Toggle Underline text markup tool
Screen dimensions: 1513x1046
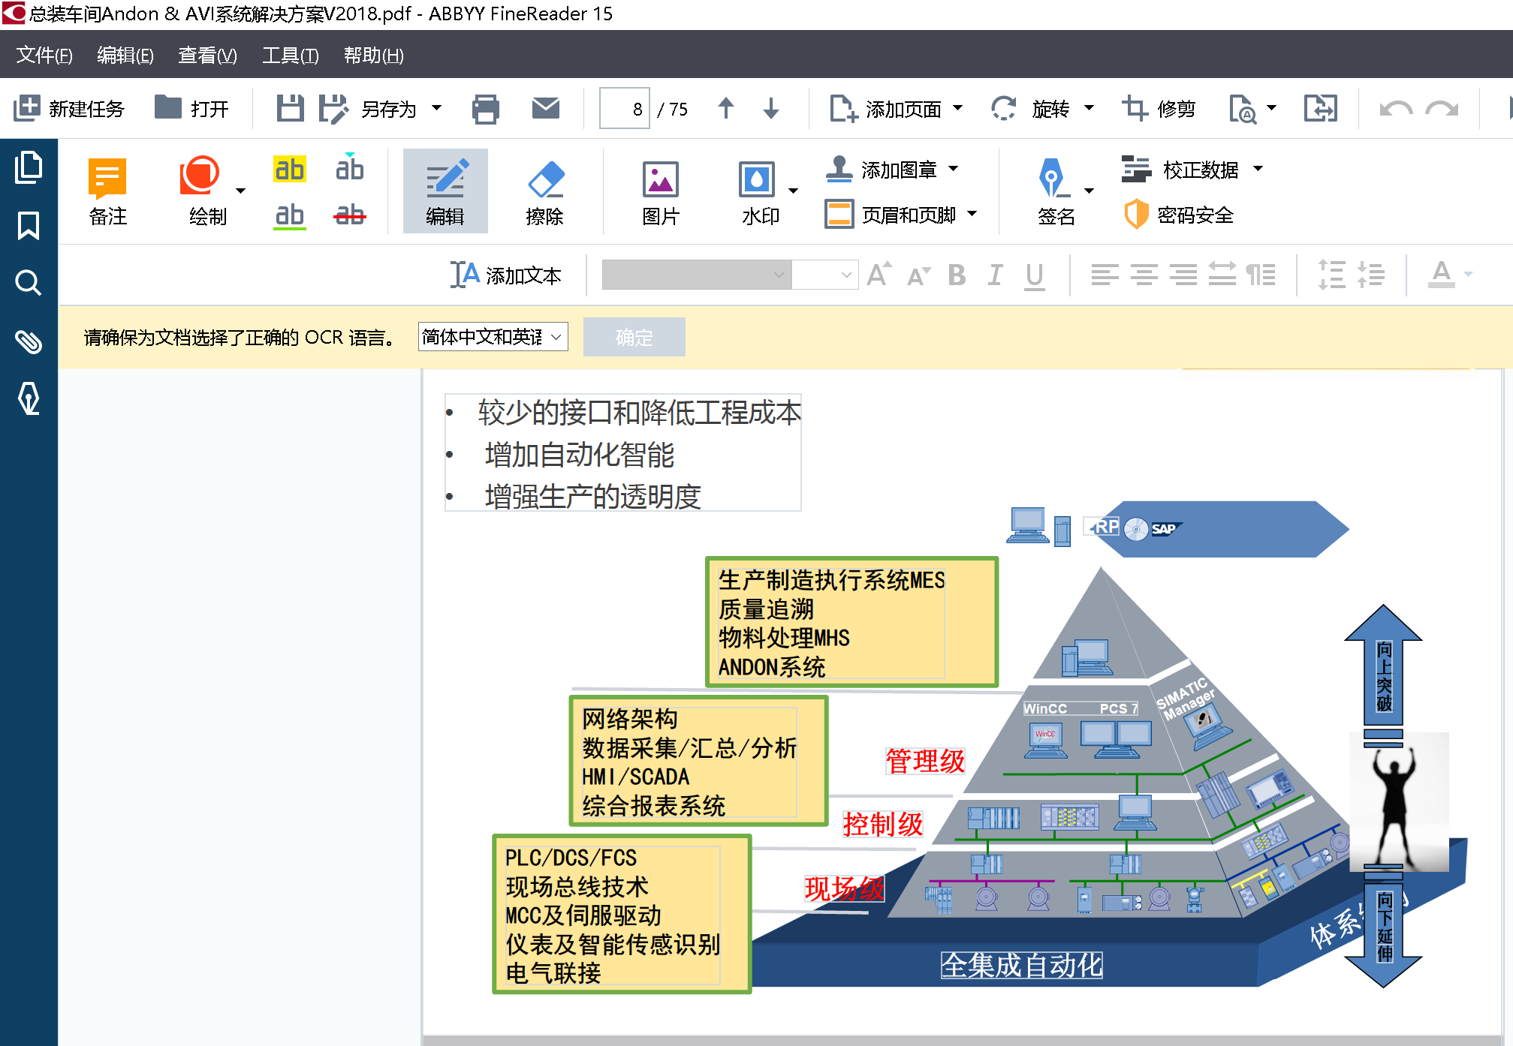click(289, 216)
